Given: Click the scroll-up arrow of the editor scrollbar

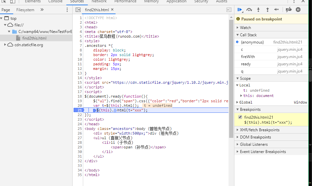Looking at the screenshot, I should click(231, 17).
